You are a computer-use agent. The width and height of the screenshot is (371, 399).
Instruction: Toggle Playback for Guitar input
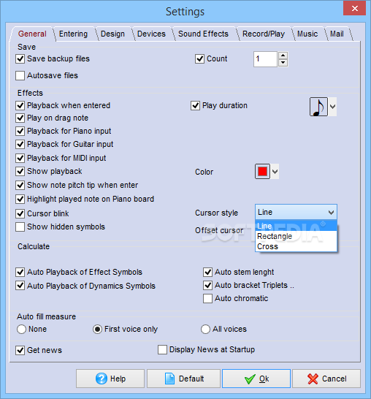tap(20, 144)
